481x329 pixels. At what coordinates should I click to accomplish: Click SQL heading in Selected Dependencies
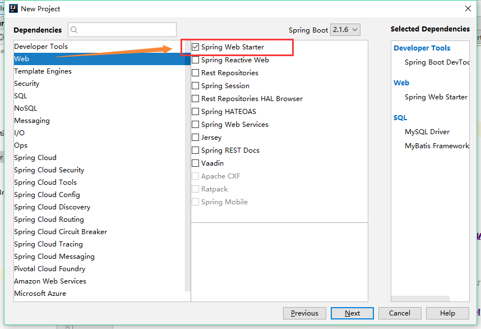point(400,118)
